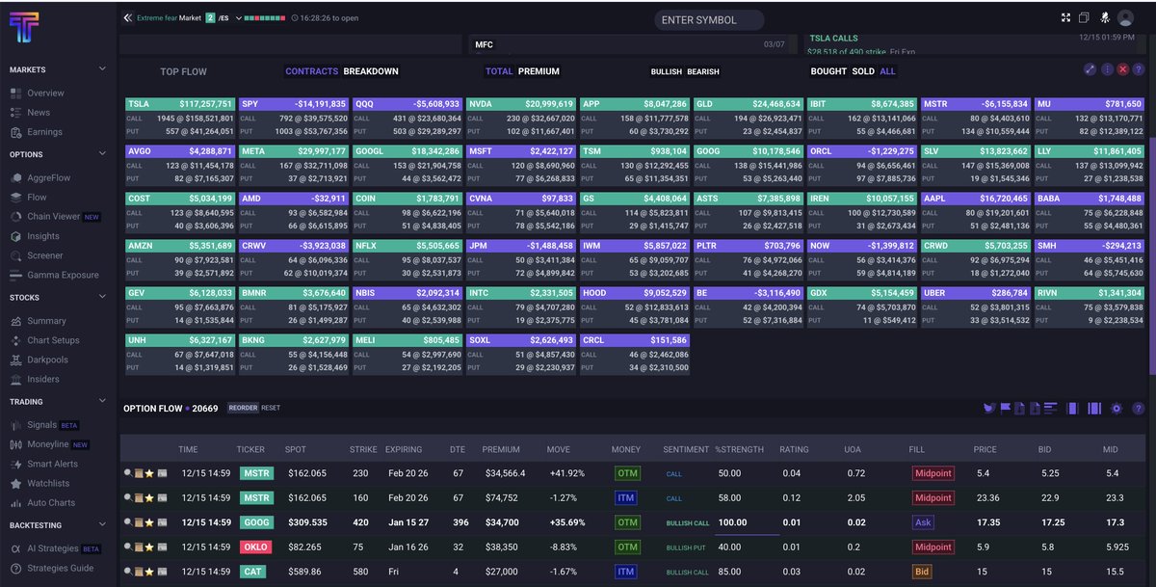Filter breakdown by BEARISH
This screenshot has height=587, width=1156.
pyautogui.click(x=702, y=71)
